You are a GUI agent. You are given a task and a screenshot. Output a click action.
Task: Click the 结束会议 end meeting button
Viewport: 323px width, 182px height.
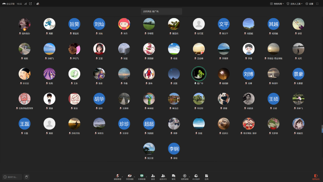tap(316, 177)
